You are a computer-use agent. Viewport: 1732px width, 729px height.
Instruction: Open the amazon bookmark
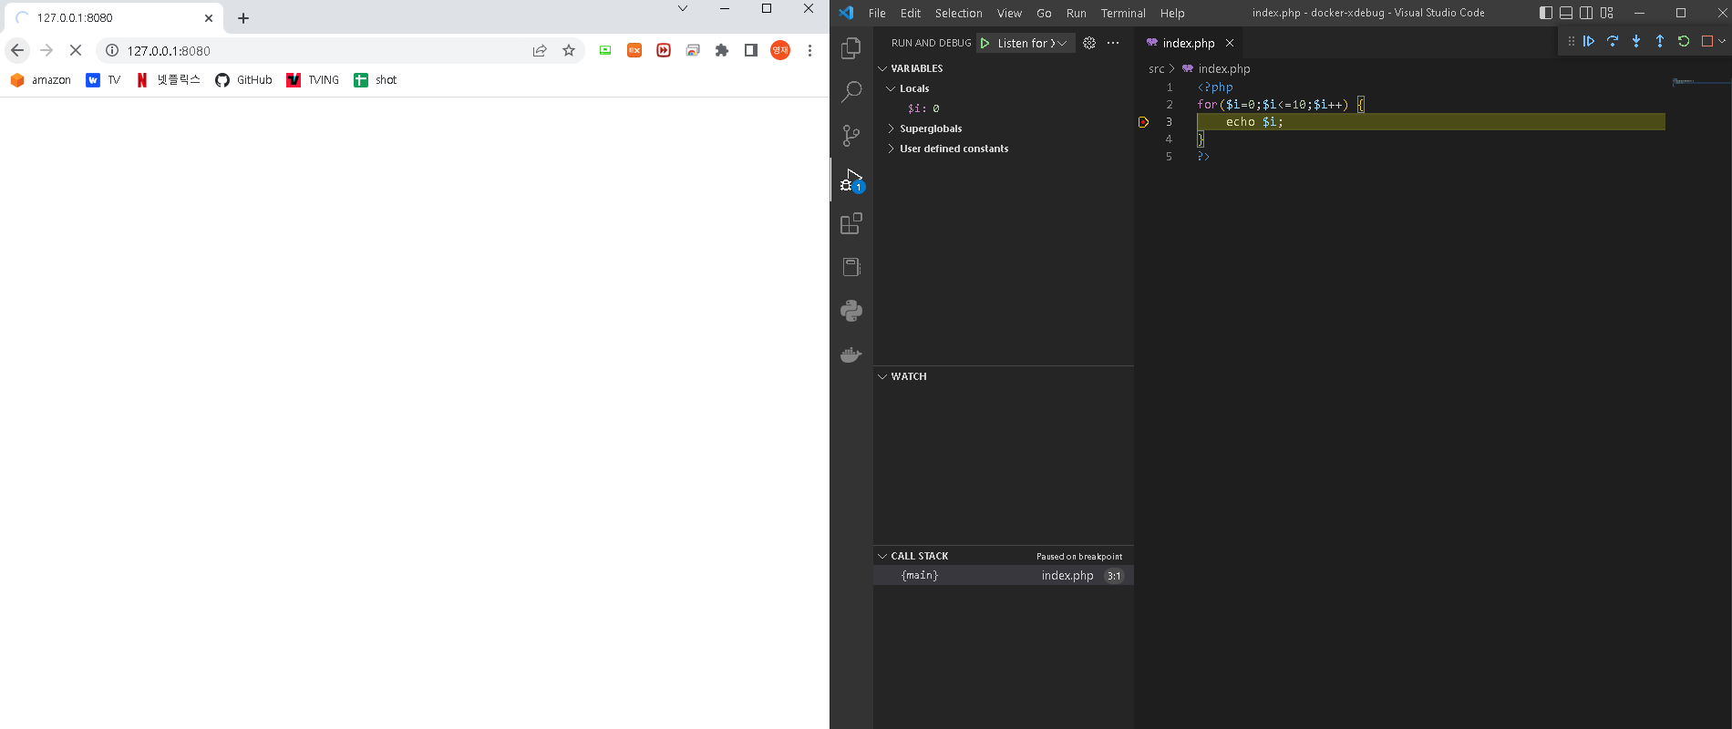[x=41, y=80]
